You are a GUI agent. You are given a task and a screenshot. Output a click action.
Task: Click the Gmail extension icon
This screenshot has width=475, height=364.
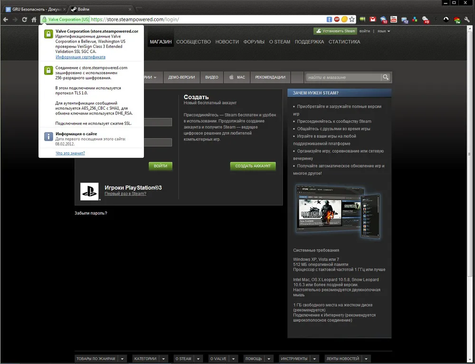tap(373, 19)
